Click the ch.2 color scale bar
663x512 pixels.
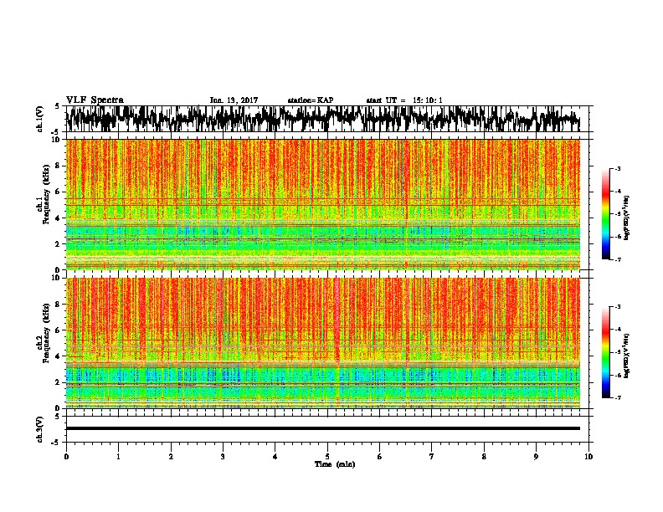606,352
